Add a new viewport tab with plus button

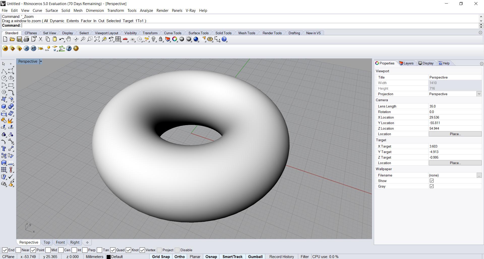(x=87, y=242)
